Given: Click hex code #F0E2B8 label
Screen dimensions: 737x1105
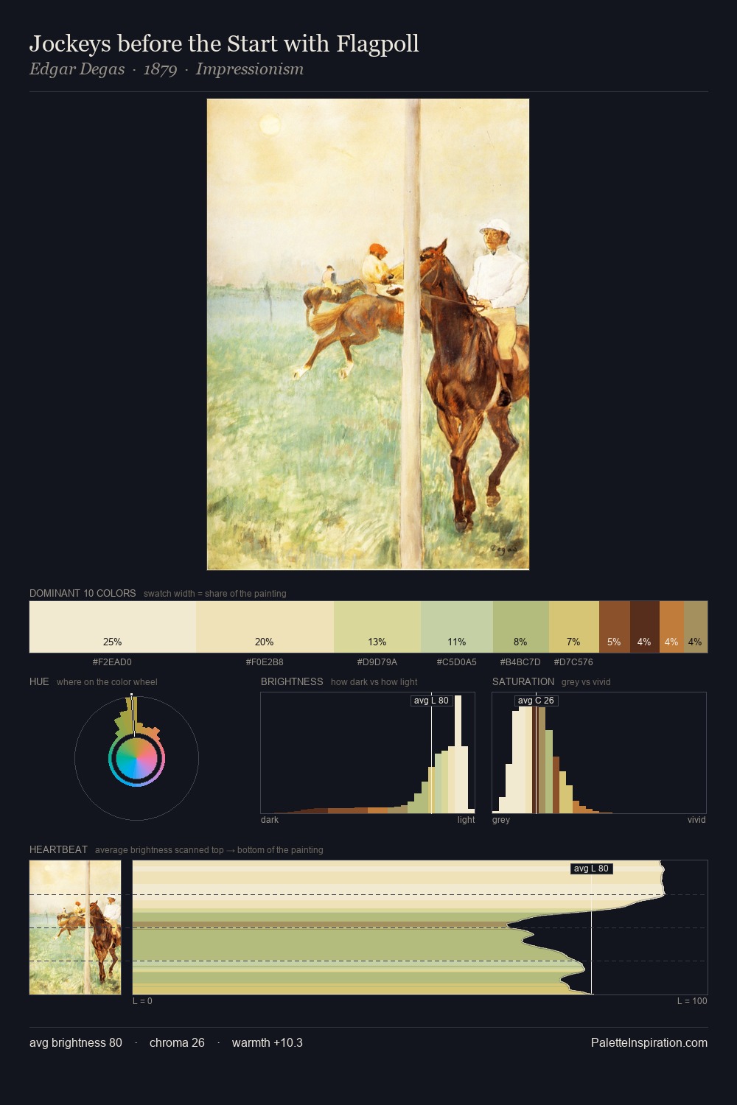Looking at the screenshot, I should [265, 662].
